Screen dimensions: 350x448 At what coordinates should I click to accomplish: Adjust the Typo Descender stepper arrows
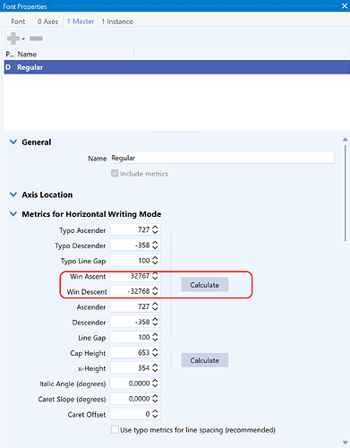[155, 246]
